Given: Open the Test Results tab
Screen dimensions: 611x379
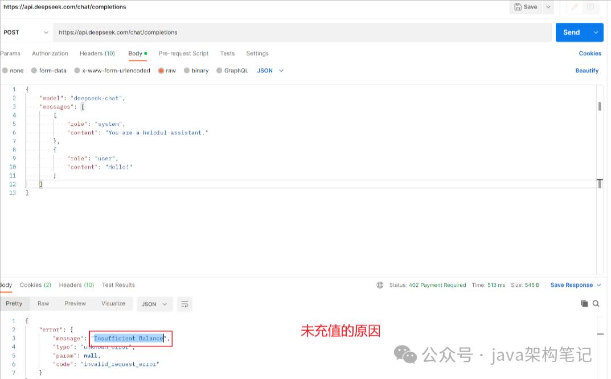Looking at the screenshot, I should [118, 285].
